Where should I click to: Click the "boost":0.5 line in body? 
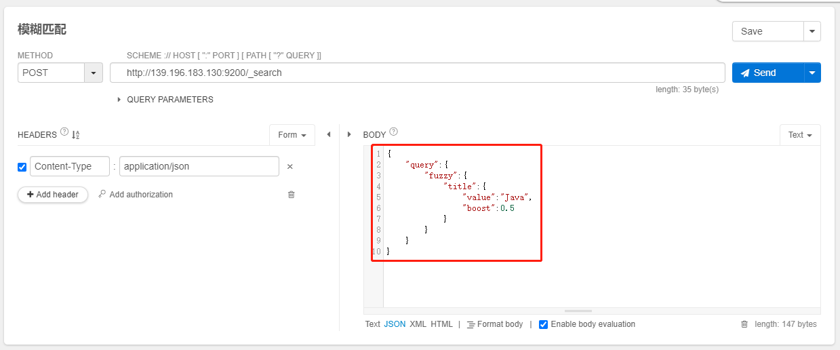pyautogui.click(x=489, y=208)
